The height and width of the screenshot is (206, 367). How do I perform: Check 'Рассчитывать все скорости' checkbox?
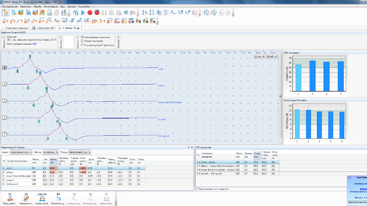click(197, 189)
